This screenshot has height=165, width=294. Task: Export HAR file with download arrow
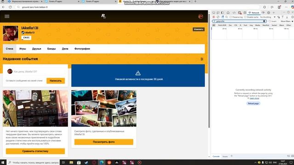click(287, 17)
